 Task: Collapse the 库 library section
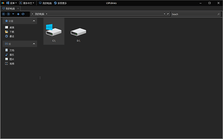(x=34, y=44)
